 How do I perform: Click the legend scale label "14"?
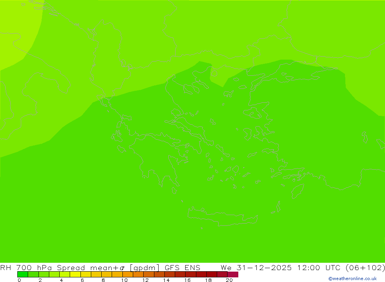pyautogui.click(x=166, y=280)
